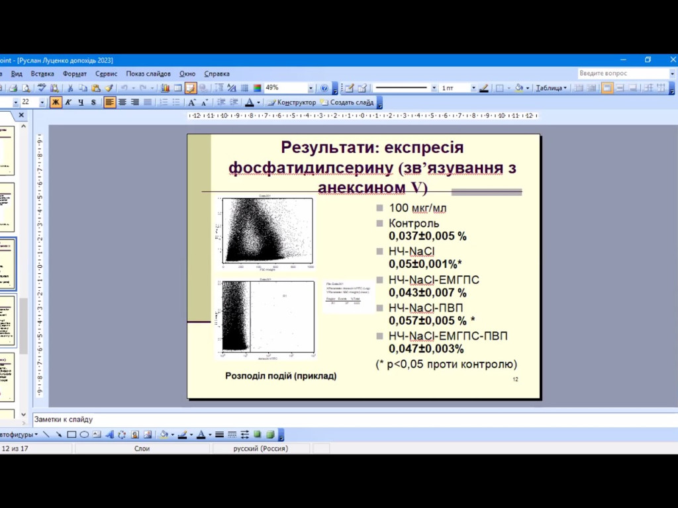Screen dimensions: 678x508
Task: Click the Конструктор button
Action: pyautogui.click(x=291, y=103)
